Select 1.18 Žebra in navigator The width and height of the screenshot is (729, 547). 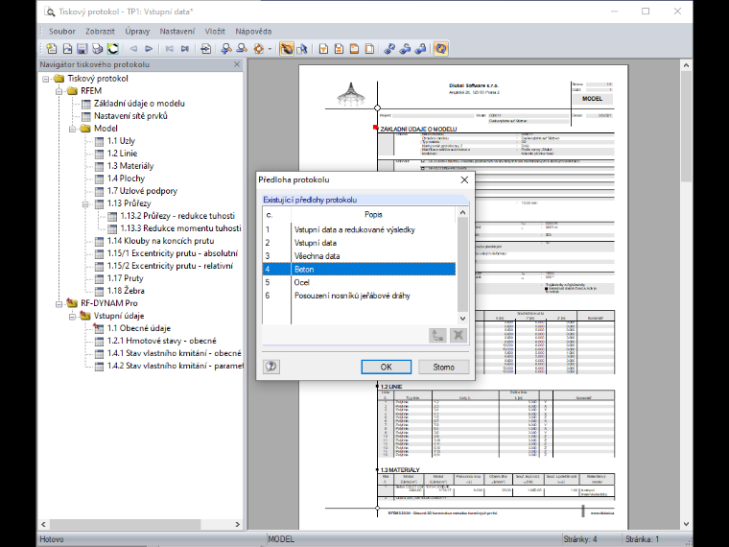pyautogui.click(x=126, y=291)
